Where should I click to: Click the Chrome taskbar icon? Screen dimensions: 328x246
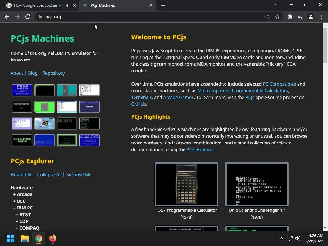39,238
